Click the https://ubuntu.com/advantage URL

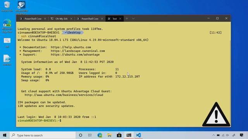(75, 54)
